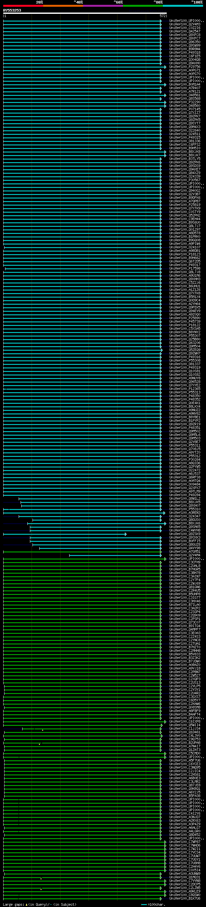206x907 pixels.
Task: Select hit label UniRef100_C4I2Y6
Action: coord(185,813)
